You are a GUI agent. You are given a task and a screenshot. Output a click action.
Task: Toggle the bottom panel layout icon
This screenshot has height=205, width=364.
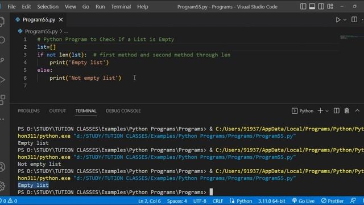[x=312, y=6]
